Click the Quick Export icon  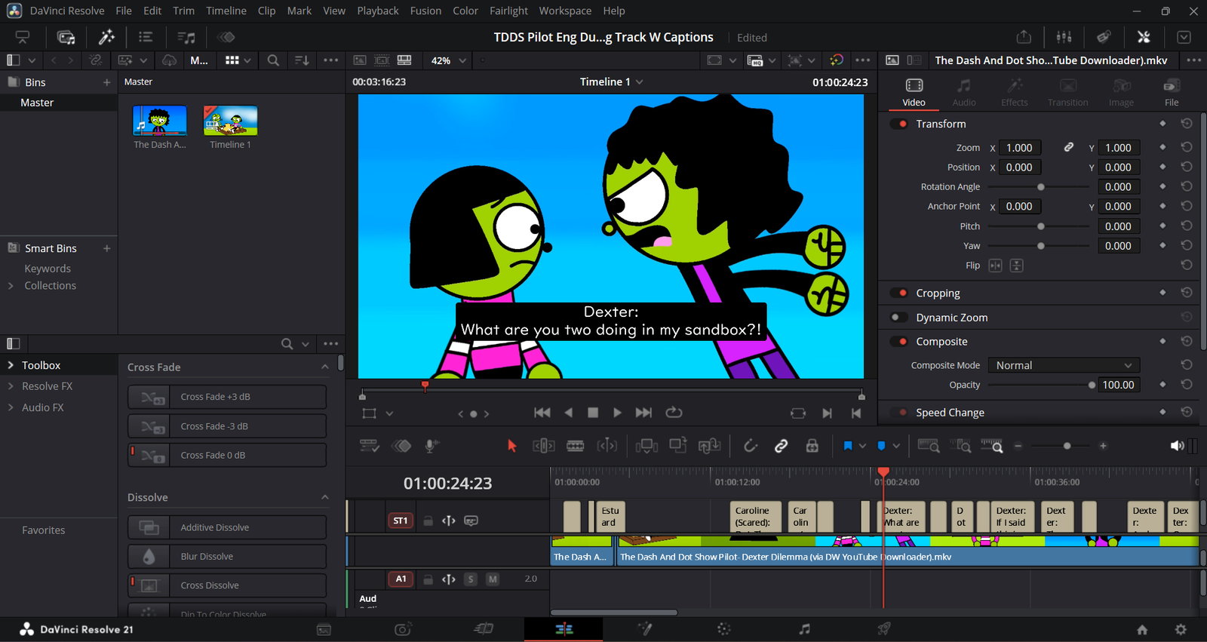(x=1024, y=37)
